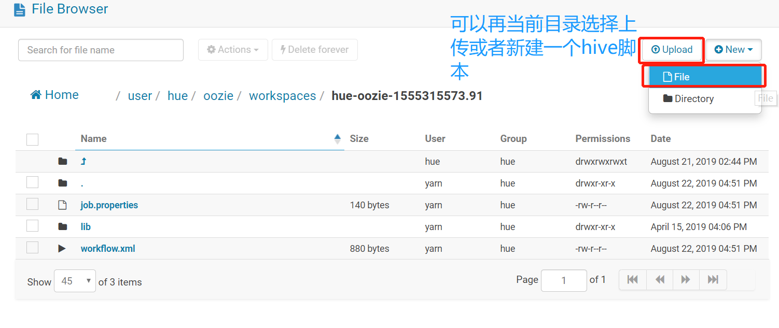Choose File from the New menu
The width and height of the screenshot is (779, 328).
(x=705, y=77)
